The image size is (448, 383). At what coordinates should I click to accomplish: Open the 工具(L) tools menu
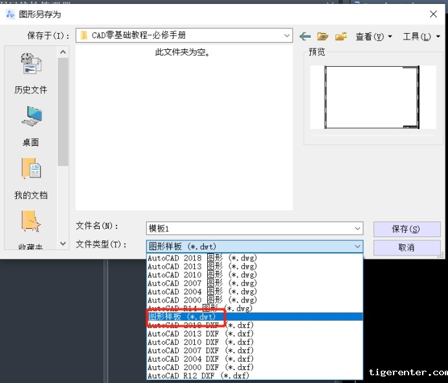coord(421,36)
